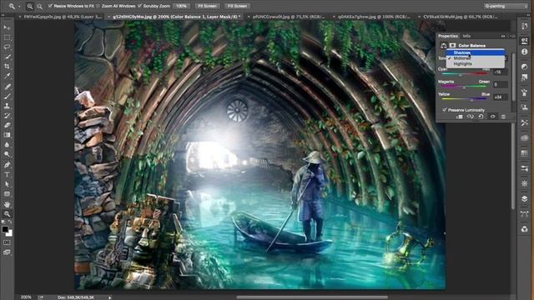
Task: Select the Blur tool
Action: pyautogui.click(x=7, y=145)
